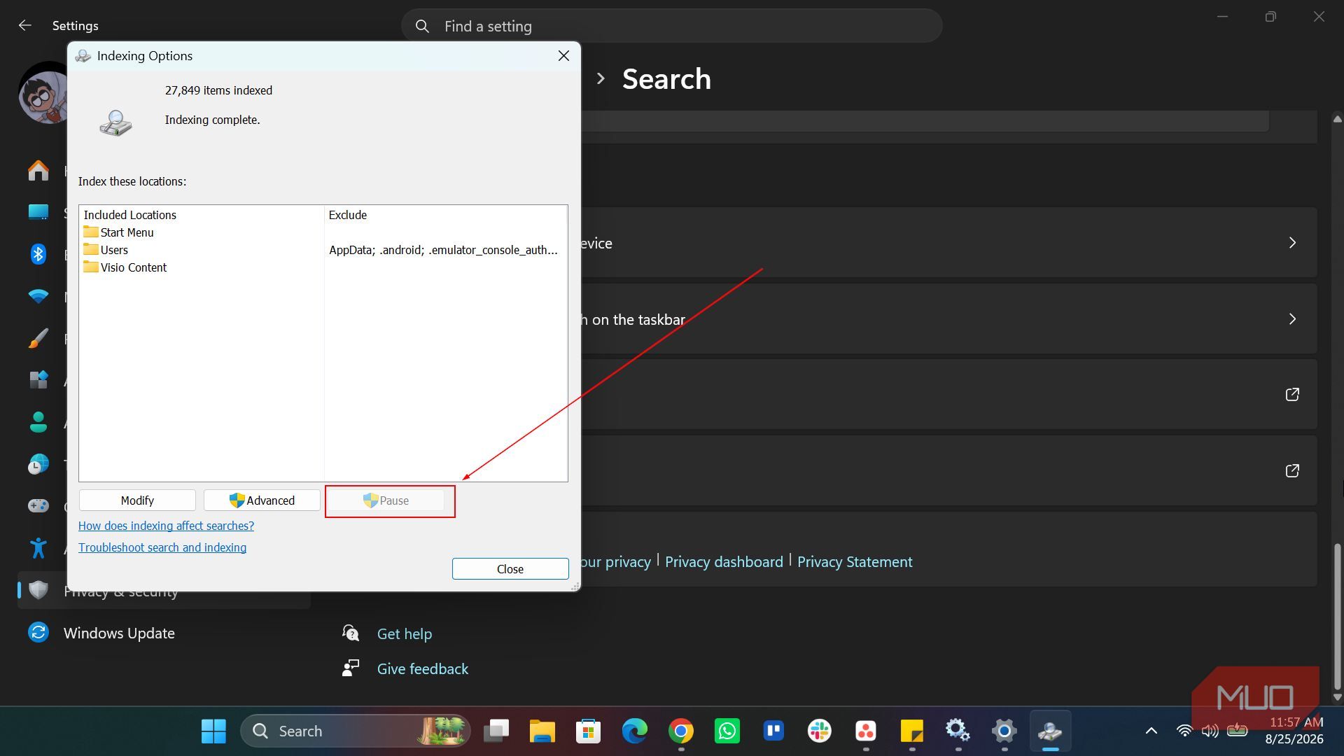Open Sticky Notes from taskbar
The image size is (1344, 756).
point(912,731)
